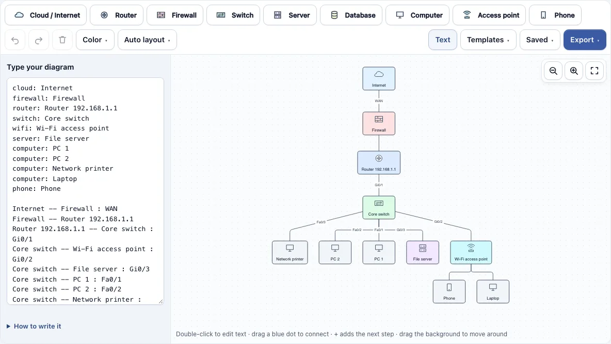The image size is (611, 344).
Task: Delete selection with trash icon
Action: 62,40
